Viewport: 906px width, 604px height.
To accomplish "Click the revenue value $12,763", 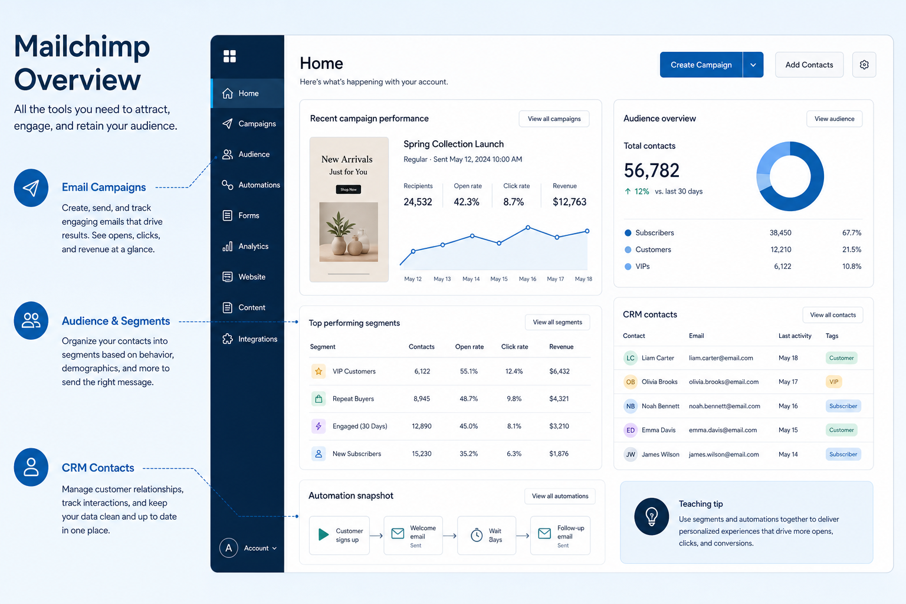I will tap(570, 202).
